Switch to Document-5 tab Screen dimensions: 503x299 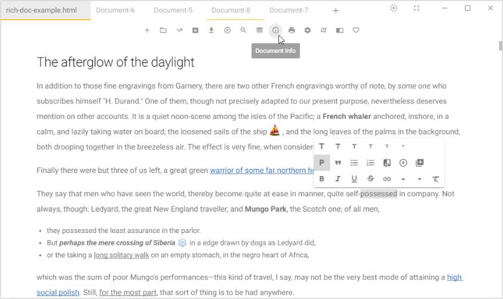pyautogui.click(x=173, y=10)
